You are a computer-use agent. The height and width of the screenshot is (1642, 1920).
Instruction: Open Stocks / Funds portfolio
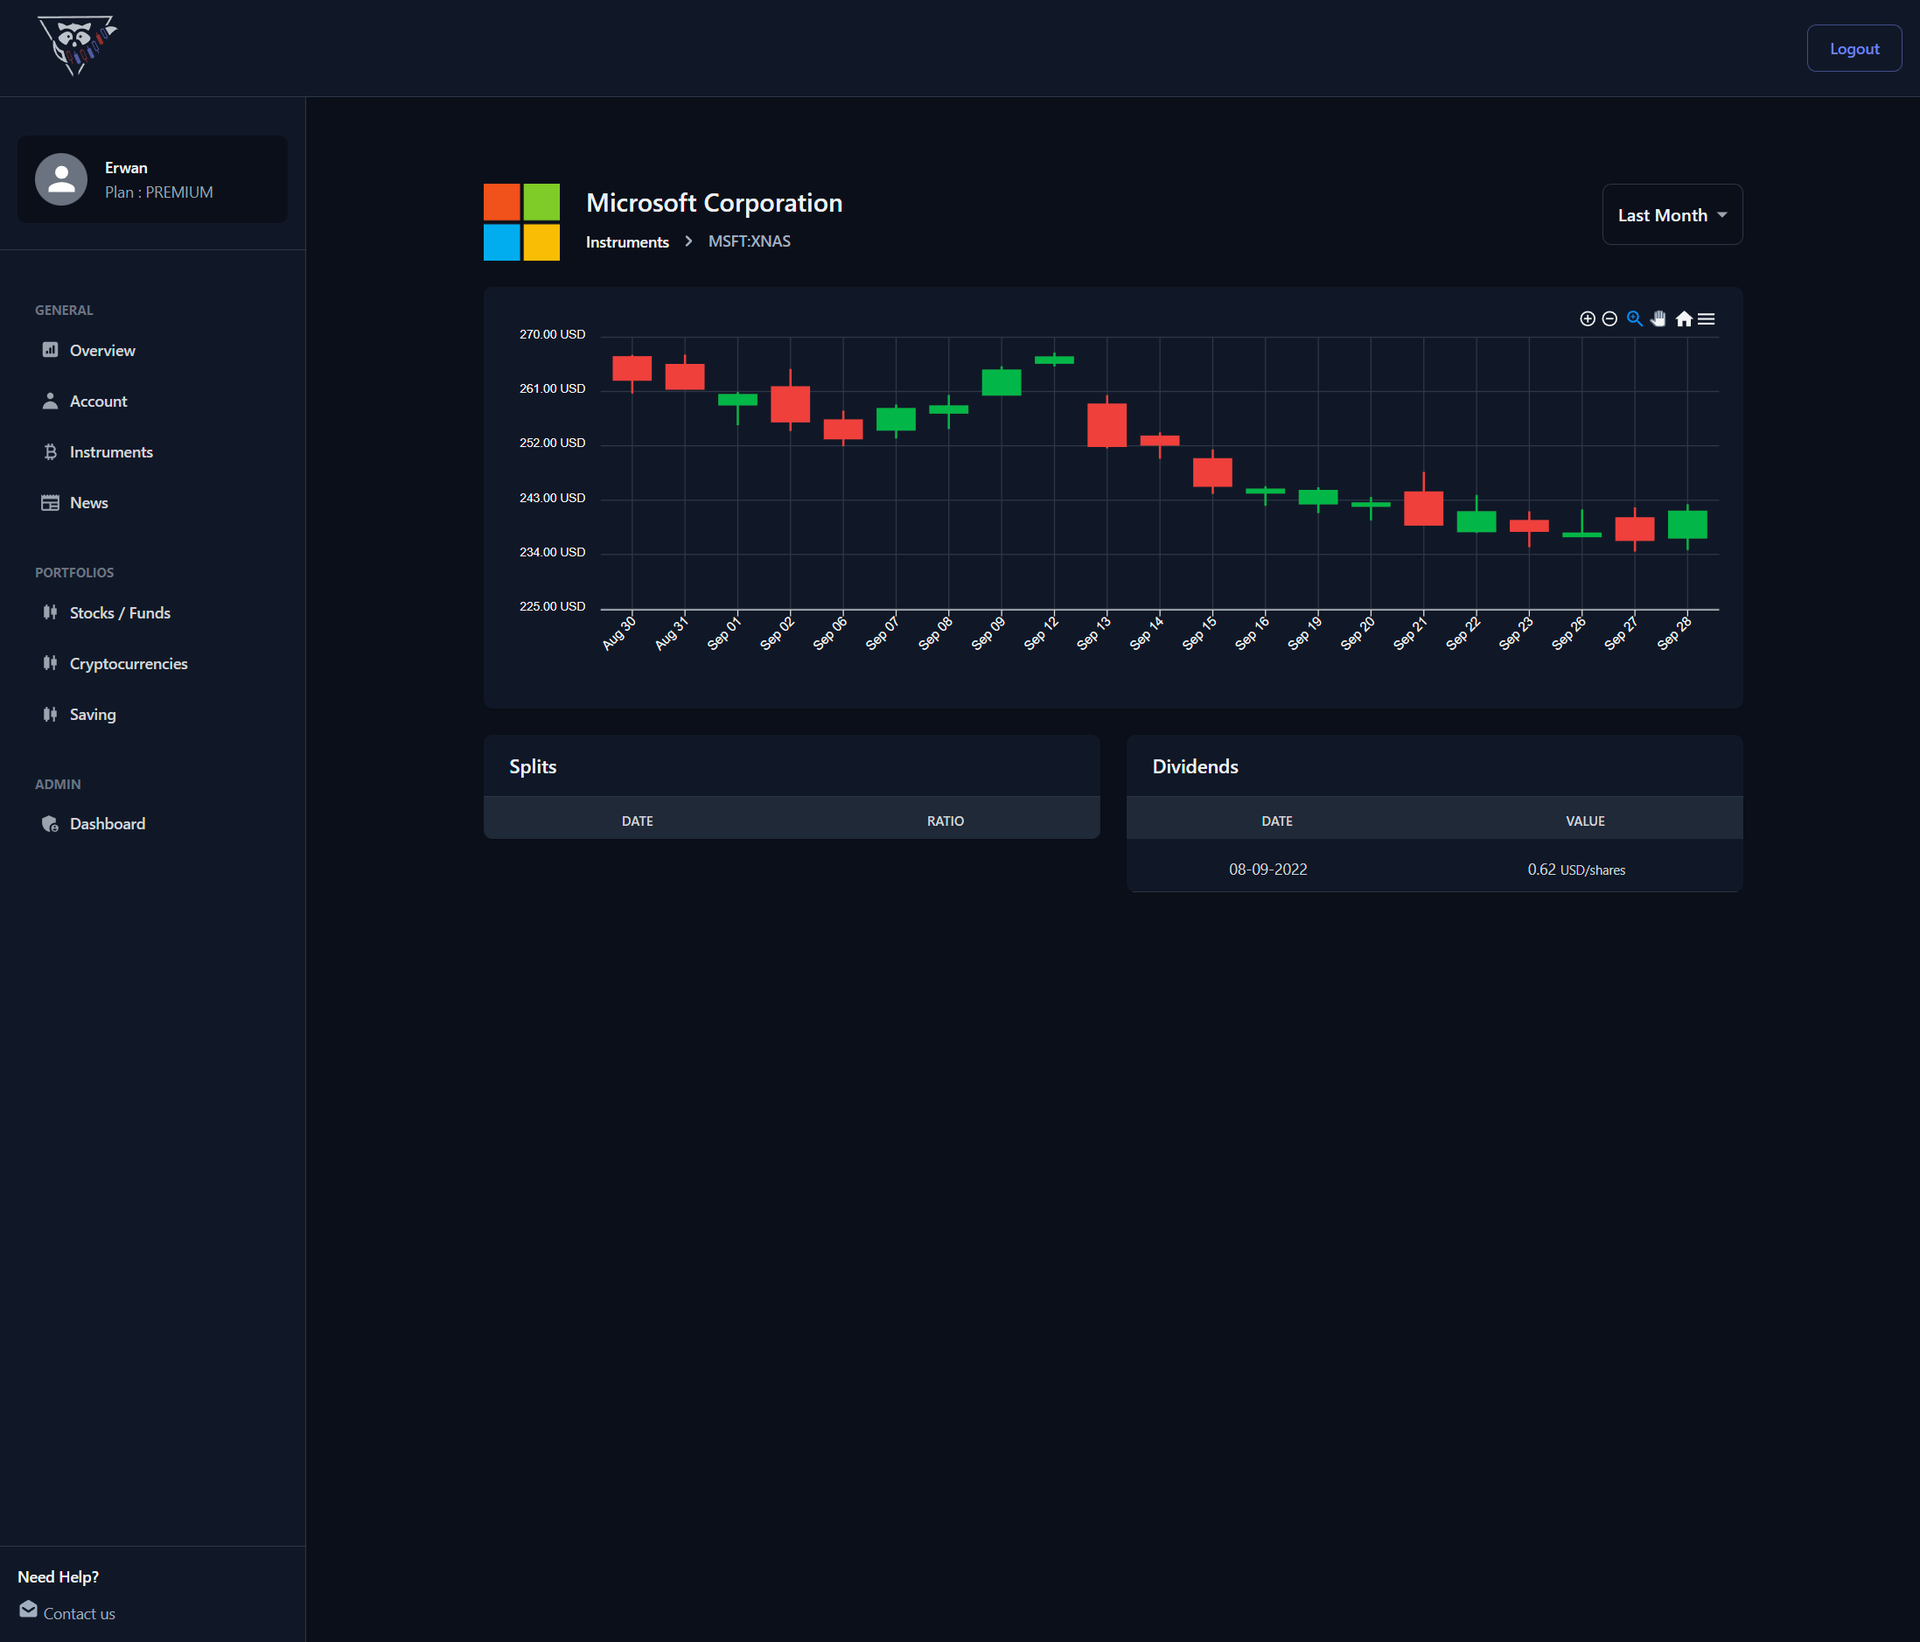pos(120,612)
